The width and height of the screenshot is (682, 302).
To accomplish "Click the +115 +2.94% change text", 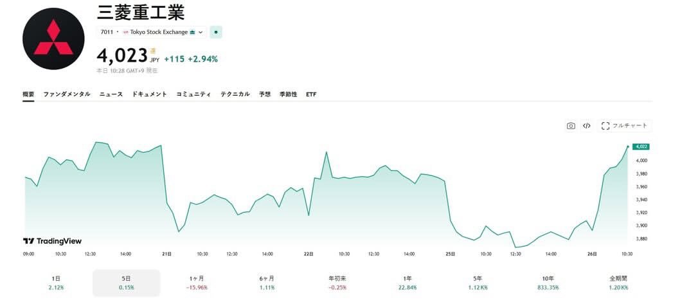I will (x=191, y=59).
